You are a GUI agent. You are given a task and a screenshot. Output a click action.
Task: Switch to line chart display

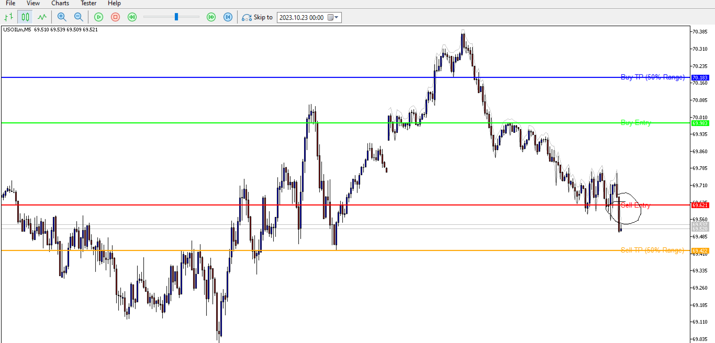pos(42,17)
